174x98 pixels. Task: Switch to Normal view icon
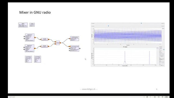tap(155, 97)
